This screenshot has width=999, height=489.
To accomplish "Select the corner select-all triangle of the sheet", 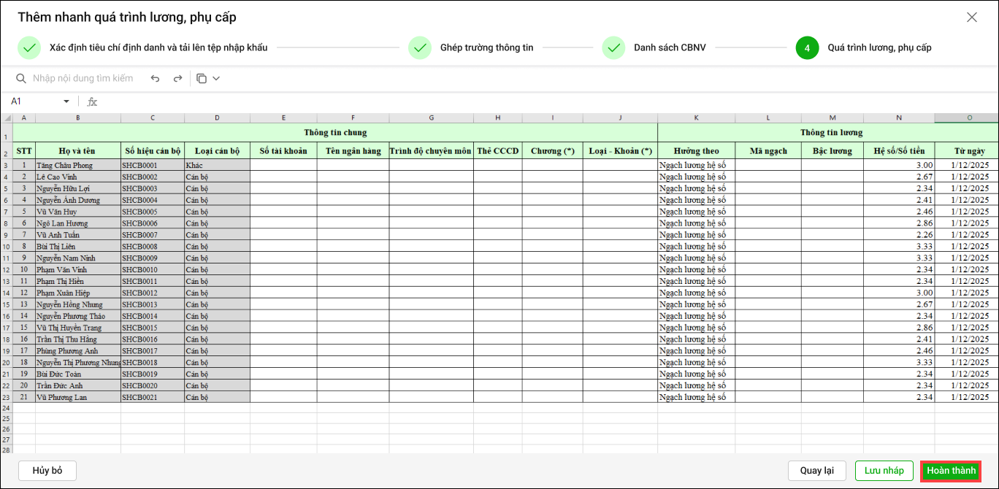I will tap(7, 118).
